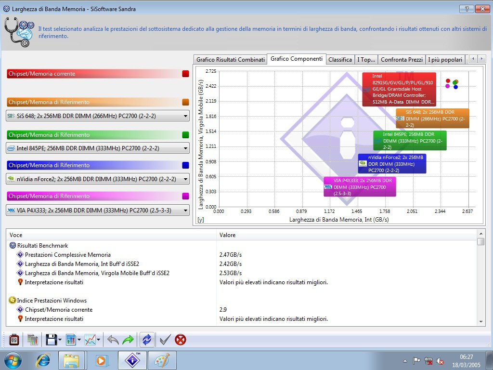Click the save floppy disk icon

51,340
